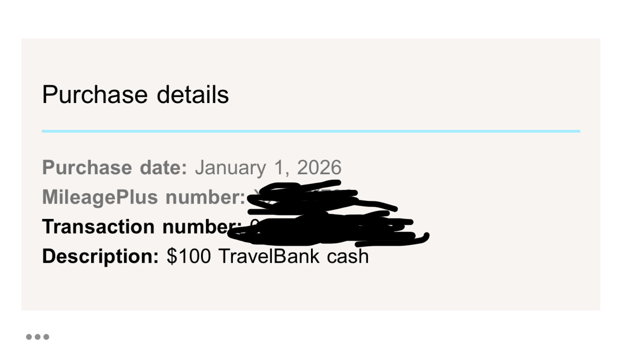
Task: Select the Purchase date label
Action: 114,168
